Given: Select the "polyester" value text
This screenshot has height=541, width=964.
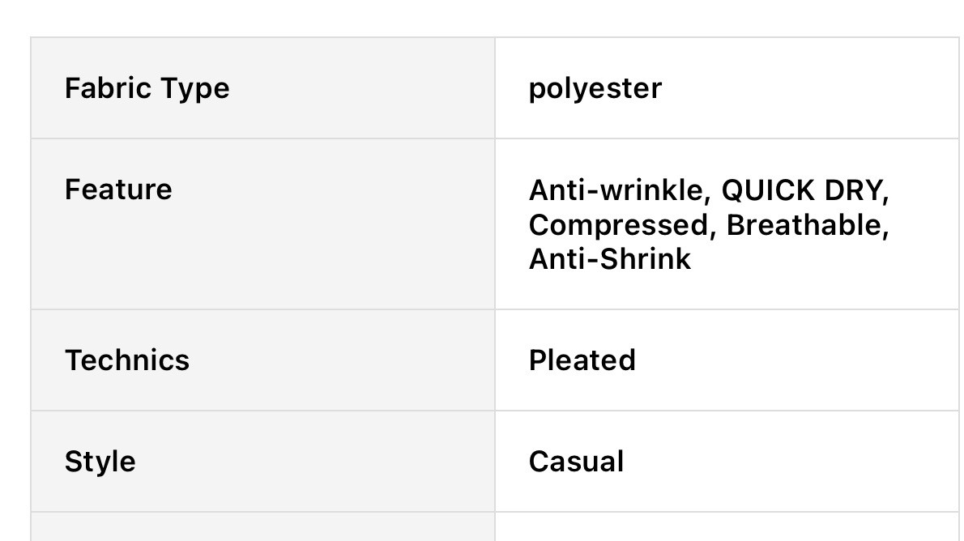Looking at the screenshot, I should pyautogui.click(x=595, y=88).
